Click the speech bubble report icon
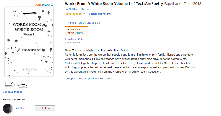Image resolution: width=221 pixels, height=116 pixels. tap(66, 79)
